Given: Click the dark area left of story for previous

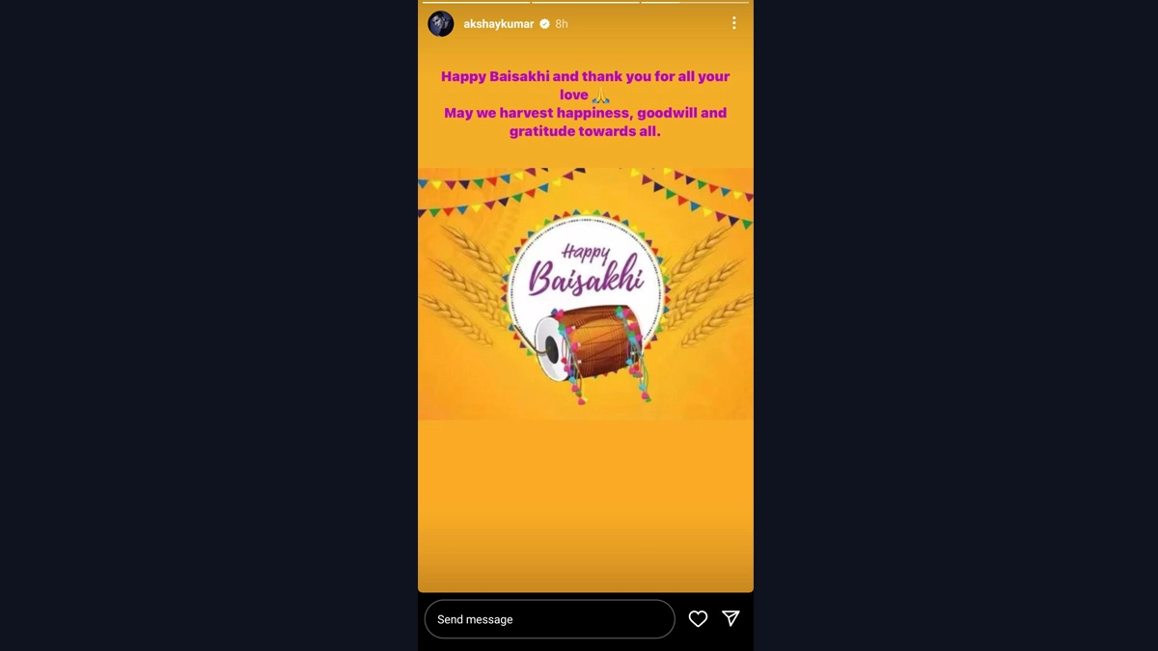Looking at the screenshot, I should coord(208,325).
